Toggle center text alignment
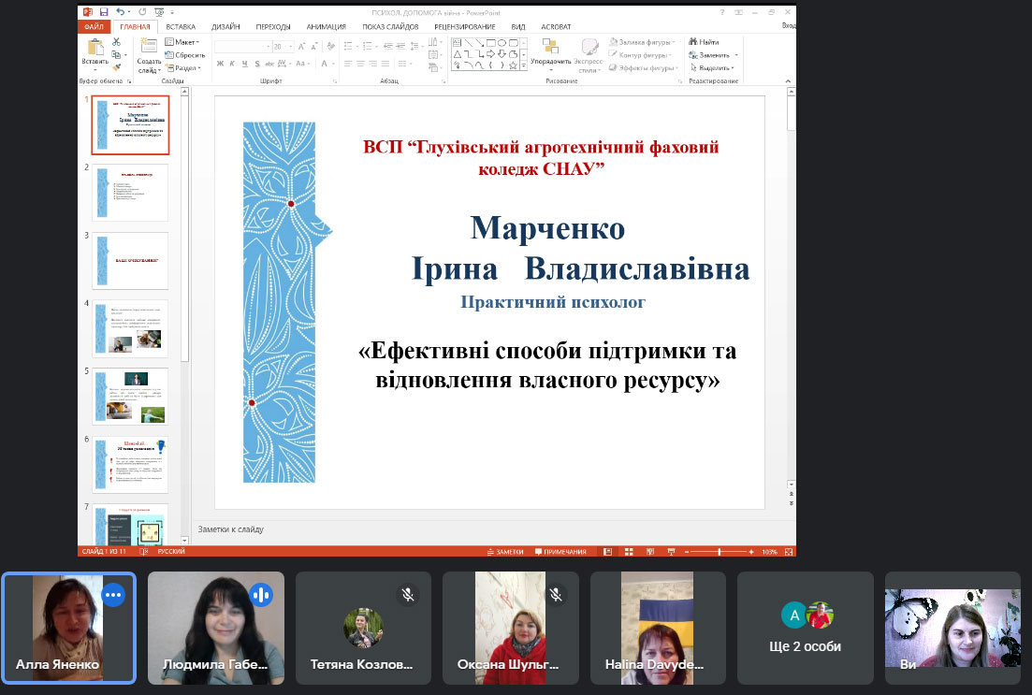The width and height of the screenshot is (1032, 695). 360,64
